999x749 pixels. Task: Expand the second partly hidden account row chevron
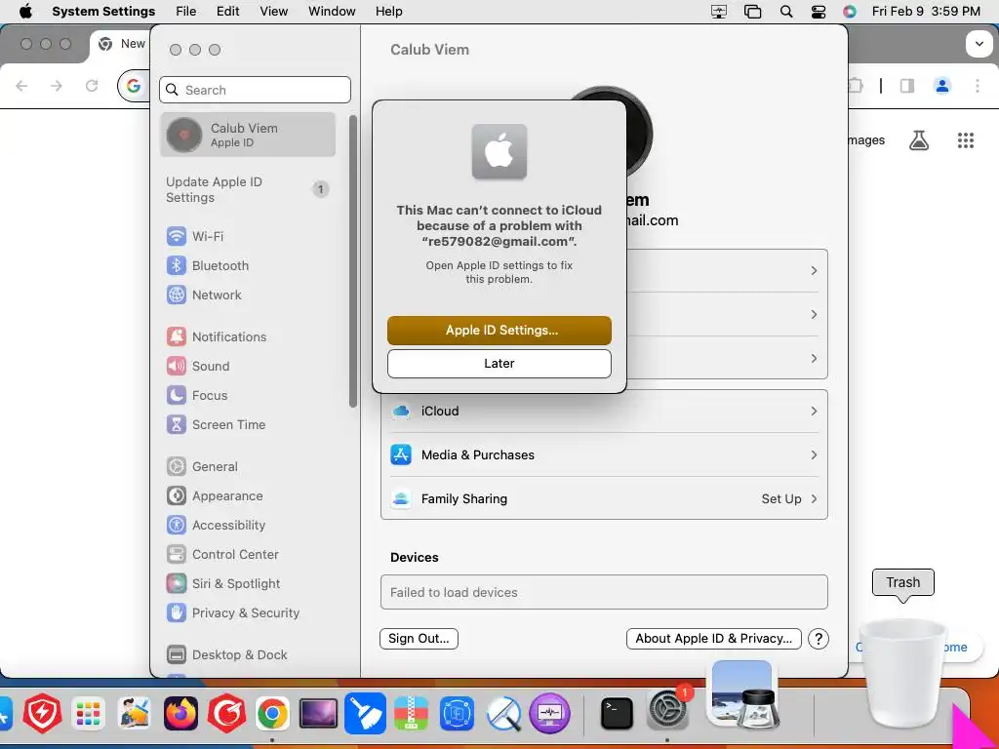point(814,315)
